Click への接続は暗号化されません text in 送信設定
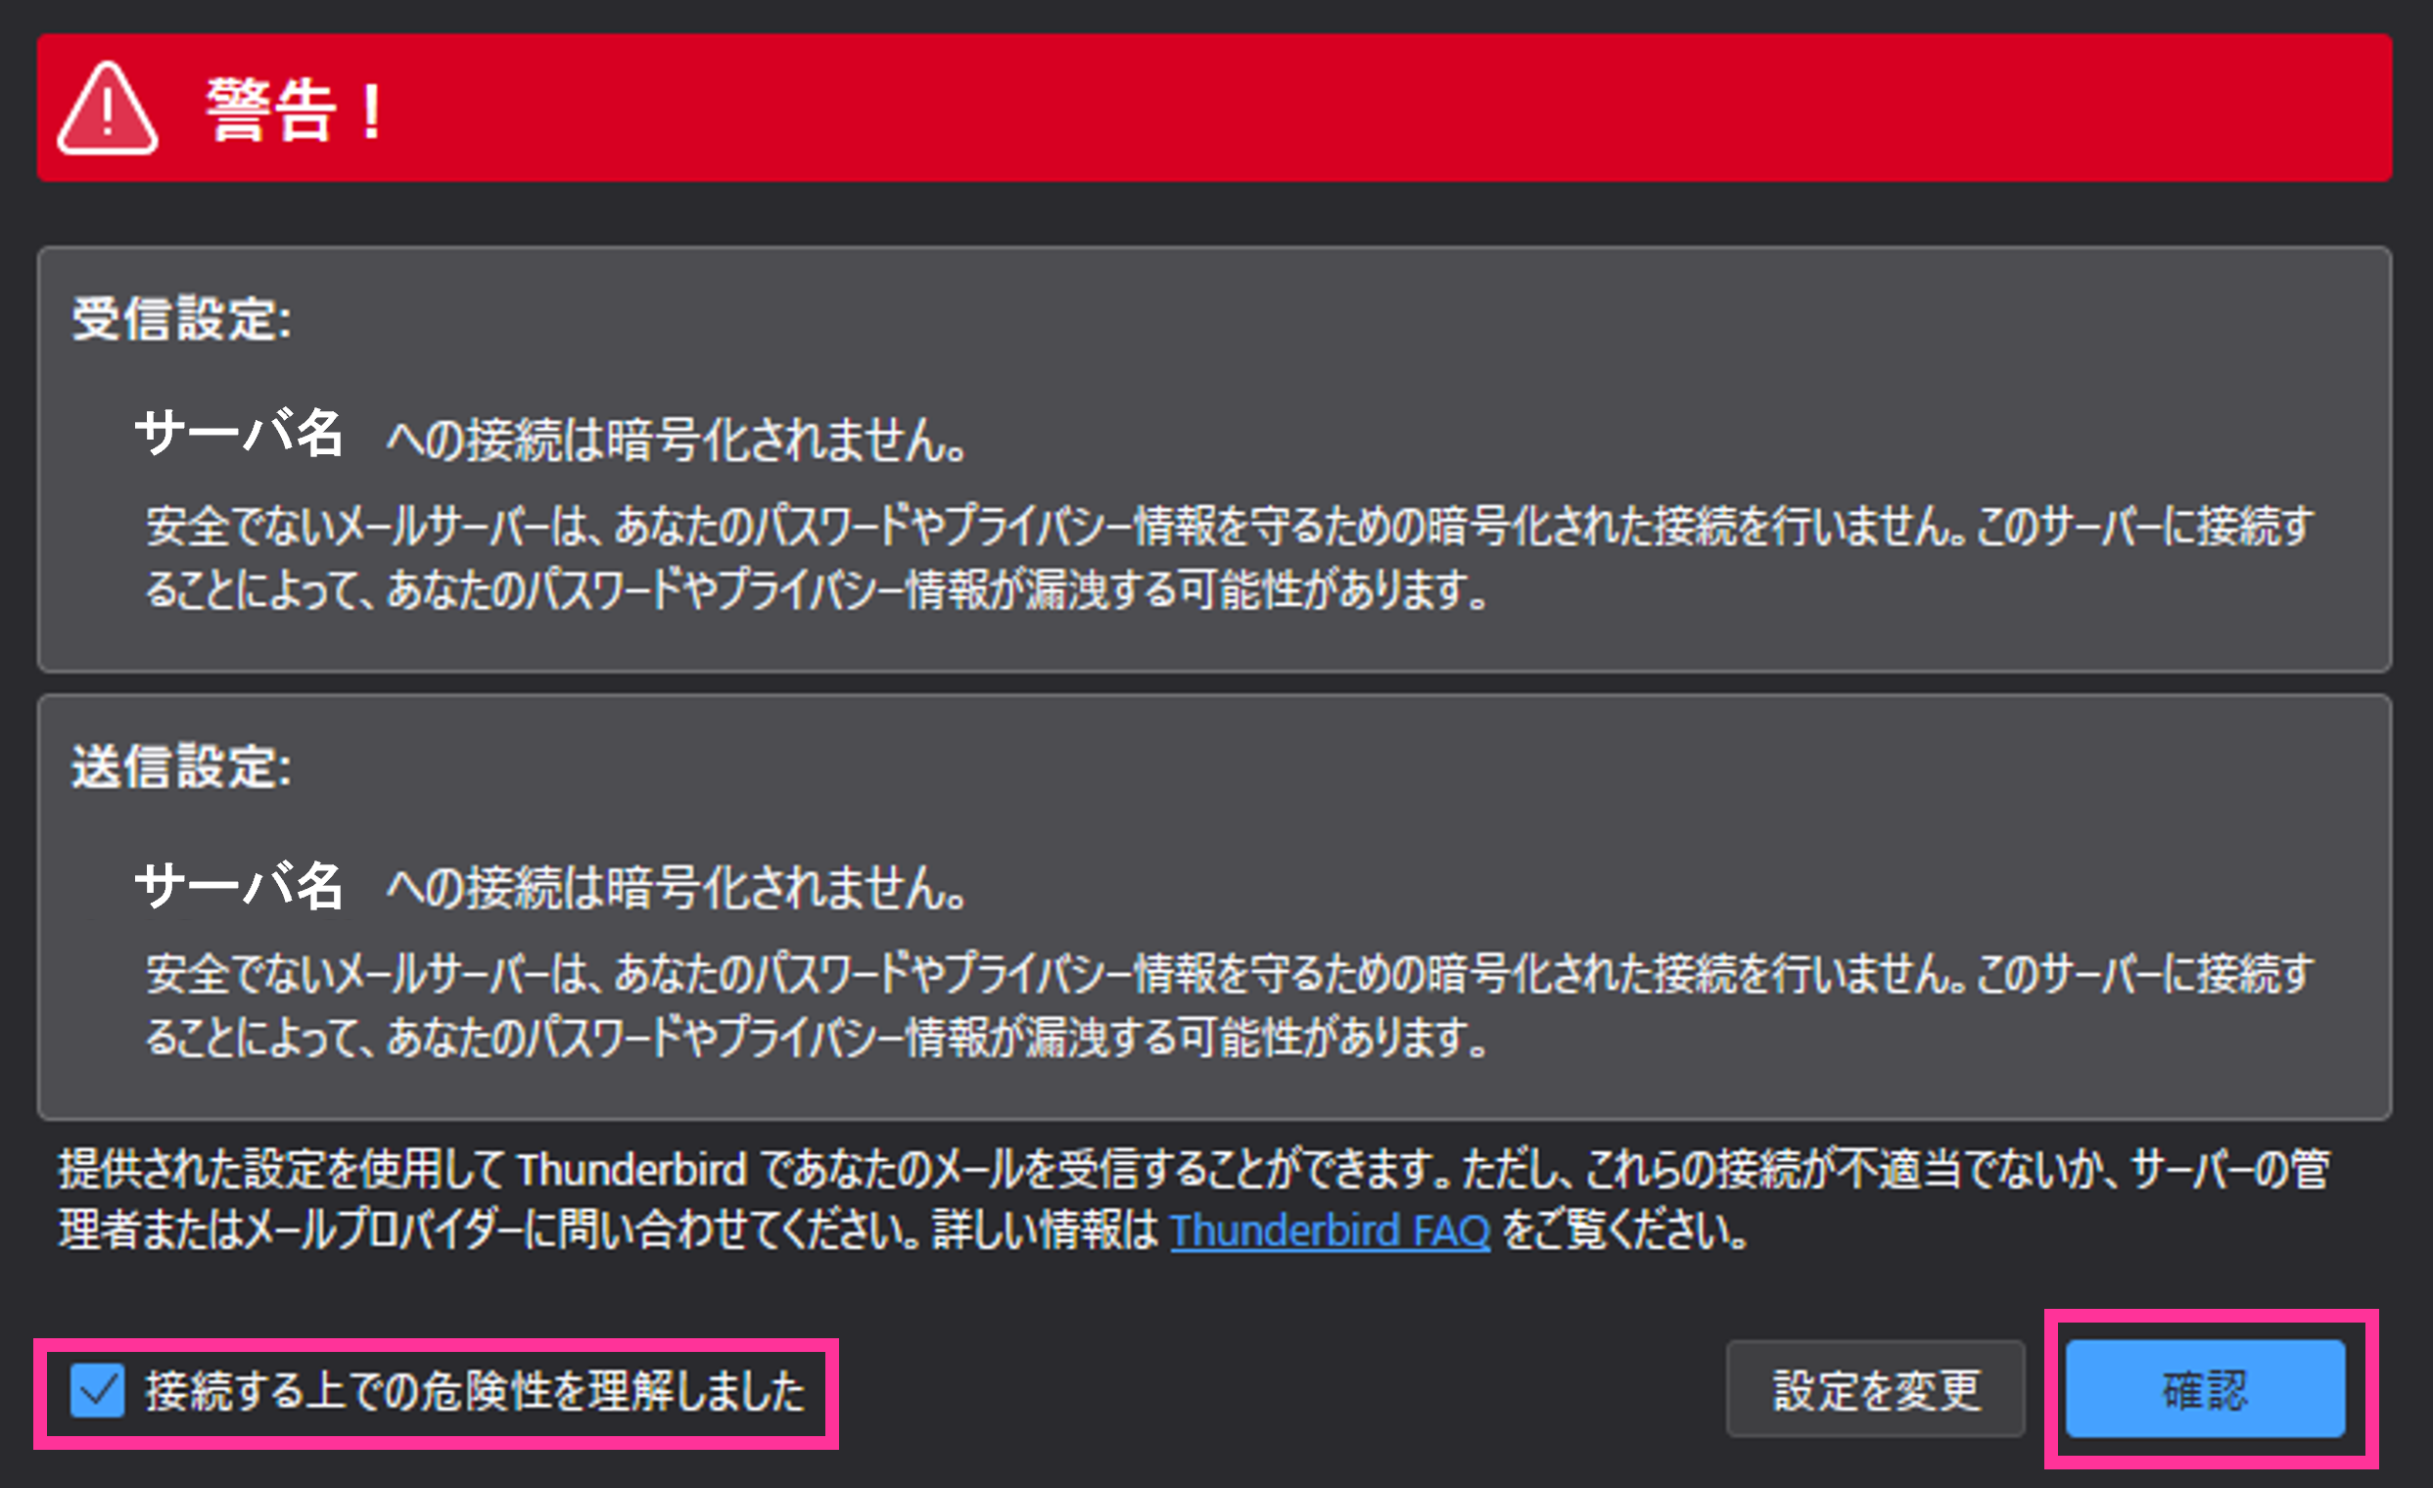Screen dimensions: 2433x1488 tap(678, 887)
